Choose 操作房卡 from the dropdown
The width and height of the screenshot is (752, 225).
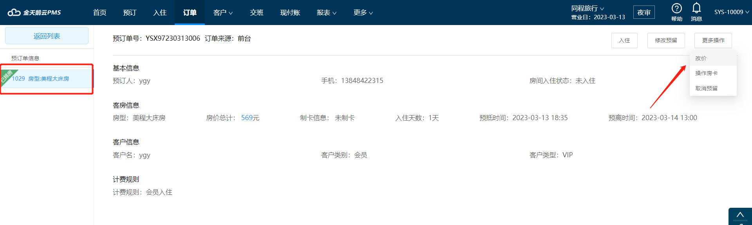click(713, 73)
